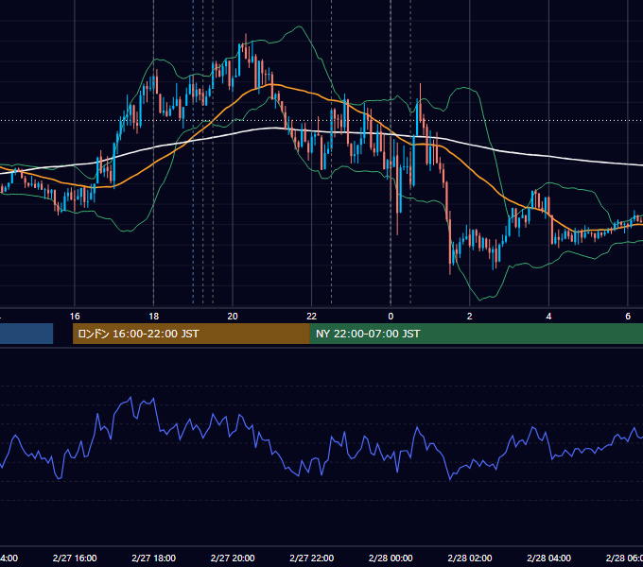Click the 2/27 18:00 date label
Viewport: 643px width, 567px height.
pos(154,558)
